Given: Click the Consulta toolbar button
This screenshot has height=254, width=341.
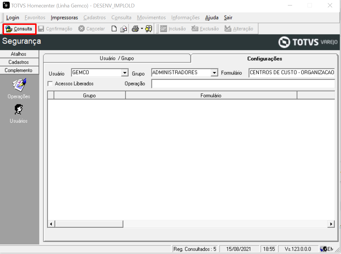Looking at the screenshot, I should (x=19, y=29).
